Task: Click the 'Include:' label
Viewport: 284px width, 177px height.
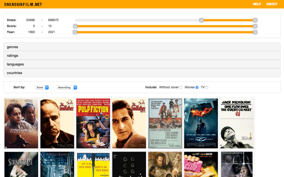Action: click(x=151, y=87)
